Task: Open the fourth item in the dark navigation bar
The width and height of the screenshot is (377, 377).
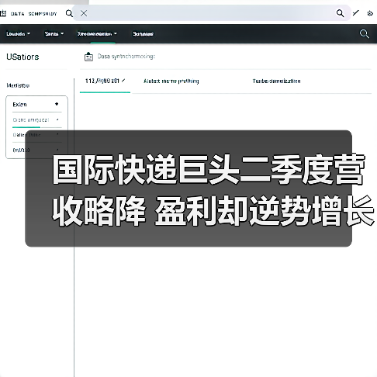Action: 143,34
